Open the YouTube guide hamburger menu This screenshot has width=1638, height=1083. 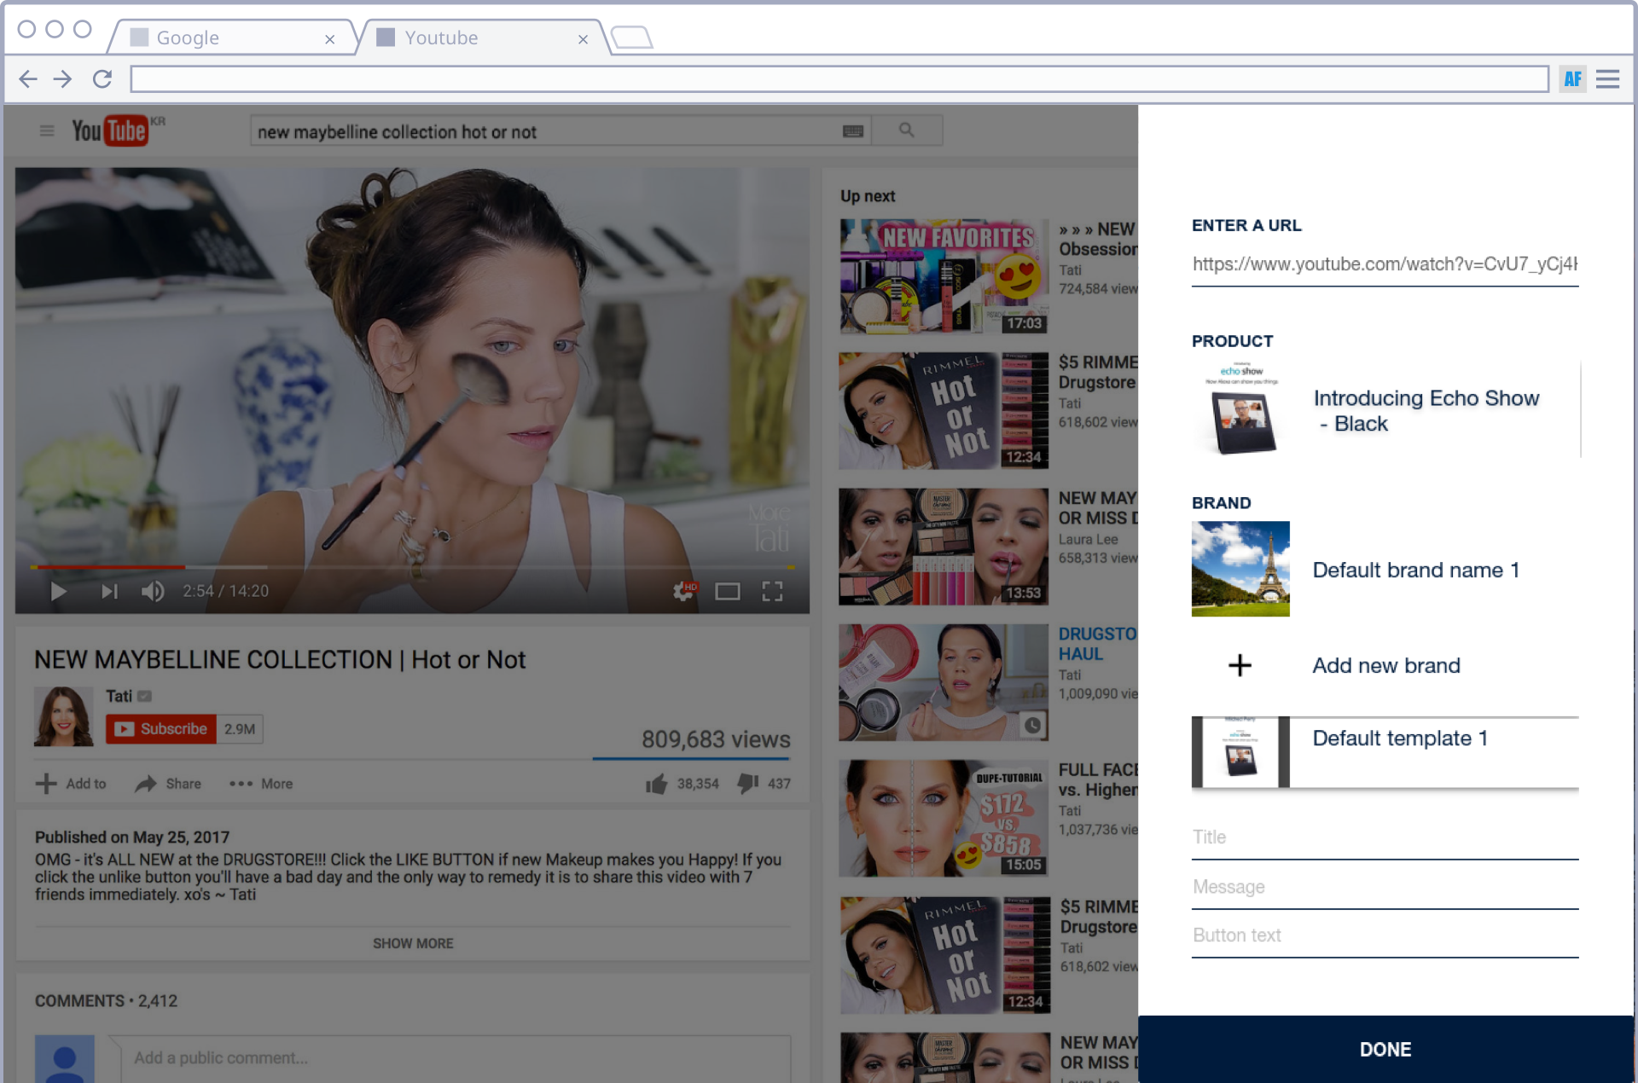pyautogui.click(x=47, y=130)
